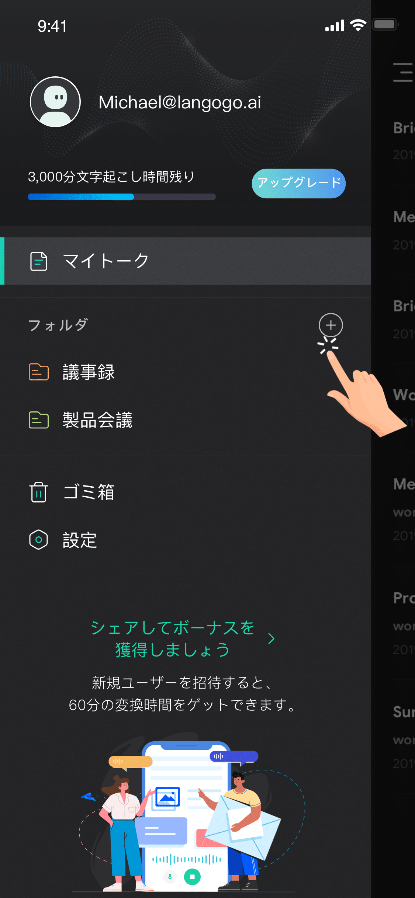Click the chevron arrow beside share bonus text
The image size is (415, 898).
tap(272, 638)
